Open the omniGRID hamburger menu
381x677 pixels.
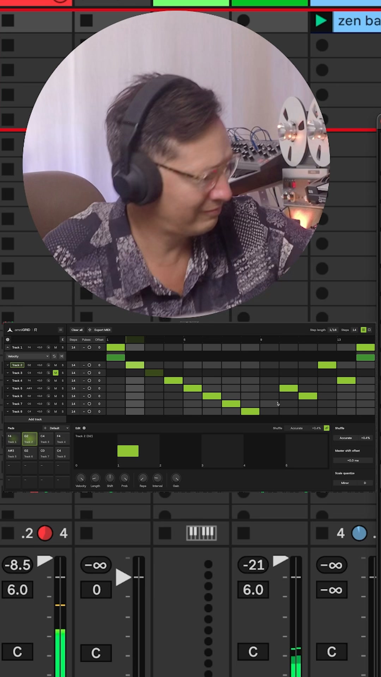pos(61,330)
